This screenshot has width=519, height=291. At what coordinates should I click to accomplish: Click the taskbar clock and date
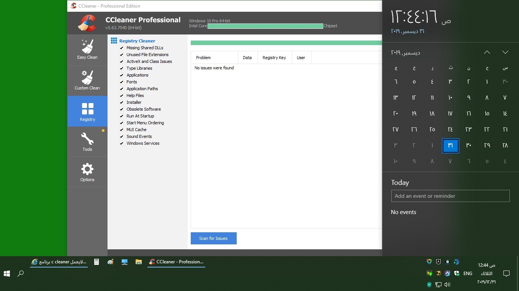point(487,273)
